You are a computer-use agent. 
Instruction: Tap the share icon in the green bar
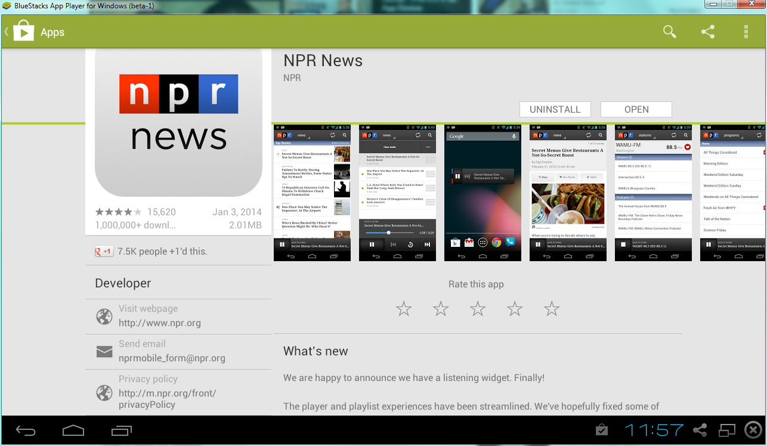708,32
